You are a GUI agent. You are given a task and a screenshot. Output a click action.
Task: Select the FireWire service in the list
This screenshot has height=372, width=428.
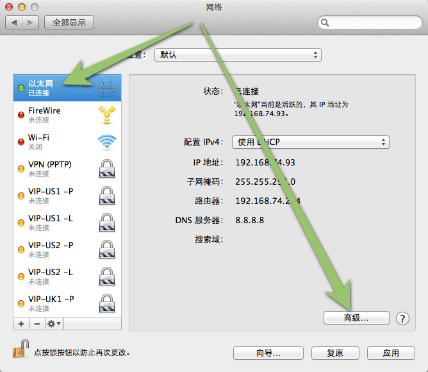click(67, 115)
